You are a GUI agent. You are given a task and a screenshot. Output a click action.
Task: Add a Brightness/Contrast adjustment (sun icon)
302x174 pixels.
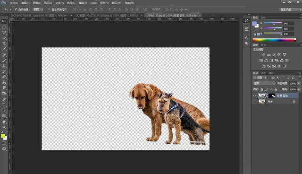coord(263,55)
